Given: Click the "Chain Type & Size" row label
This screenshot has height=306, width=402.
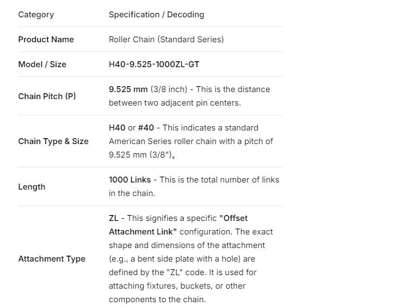Looking at the screenshot, I should 53,141.
